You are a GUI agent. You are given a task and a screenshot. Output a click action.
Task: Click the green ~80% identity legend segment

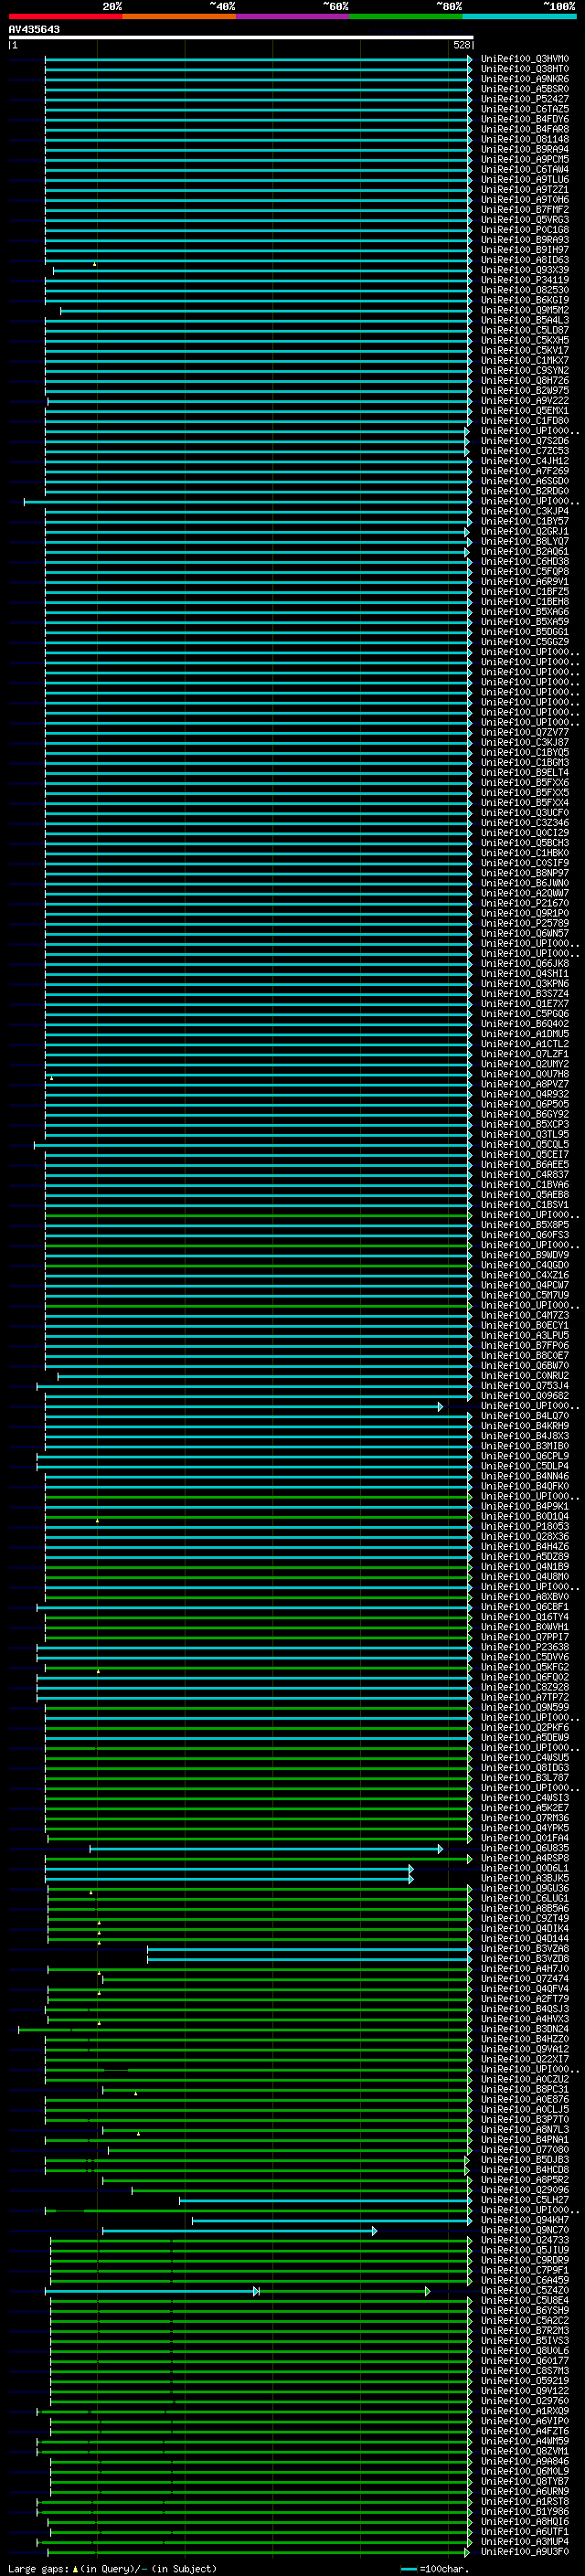(406, 16)
